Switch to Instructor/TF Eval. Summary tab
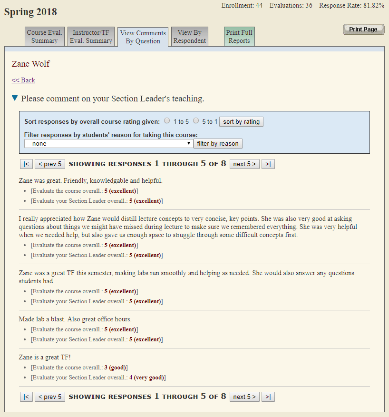This screenshot has width=389, height=417. coord(91,37)
